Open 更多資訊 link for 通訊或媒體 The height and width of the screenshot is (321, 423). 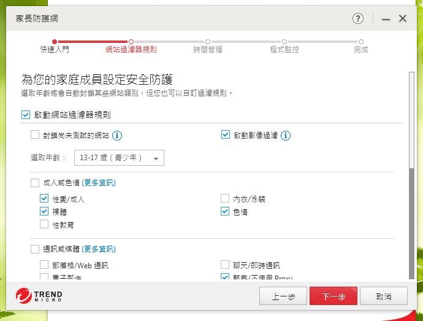click(99, 249)
